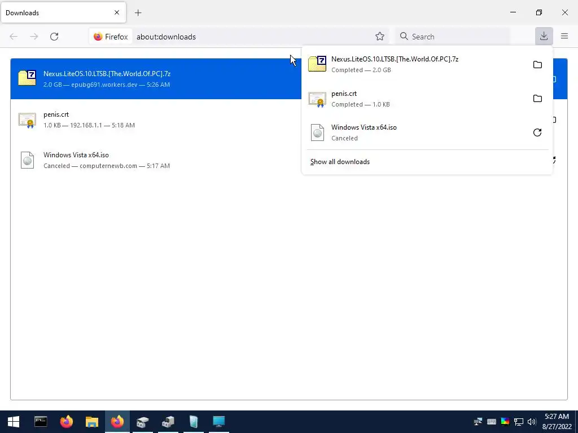Click the colorful display tray icon
This screenshot has width=578, height=433.
click(x=505, y=422)
